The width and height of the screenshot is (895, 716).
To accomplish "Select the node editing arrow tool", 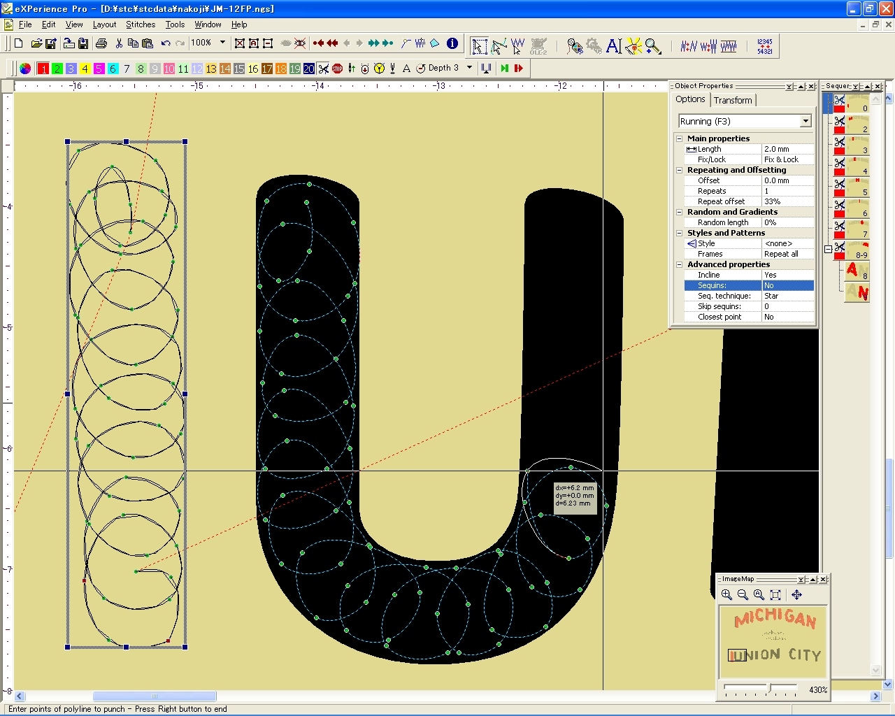I will [x=499, y=46].
